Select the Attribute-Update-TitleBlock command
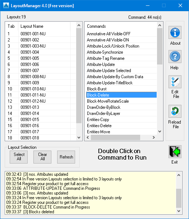Screen dimensions: 189x219 click(121, 83)
